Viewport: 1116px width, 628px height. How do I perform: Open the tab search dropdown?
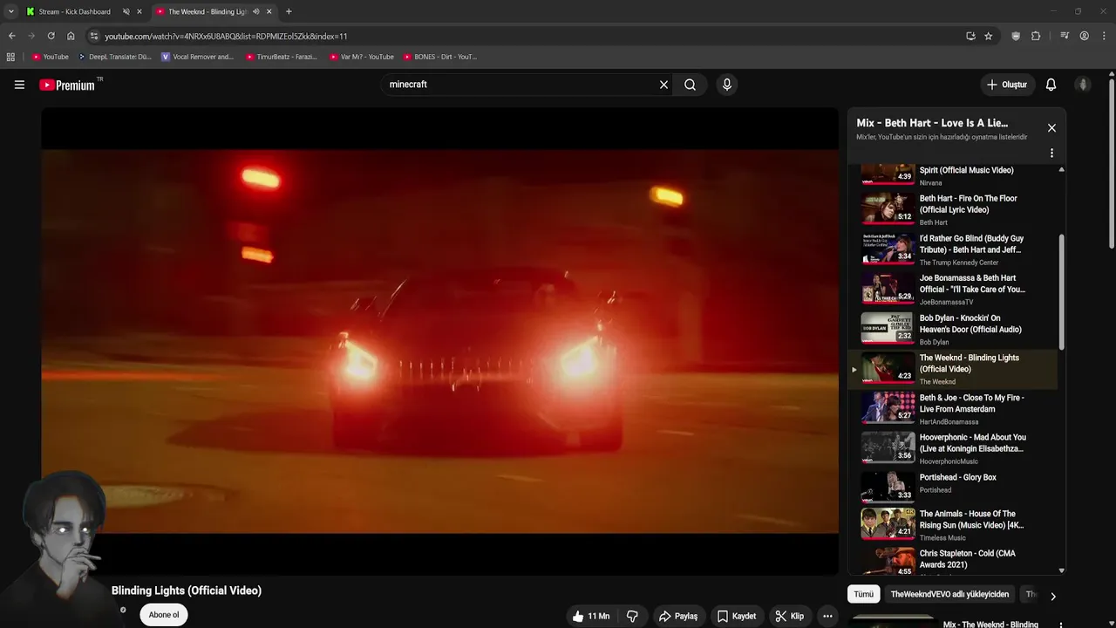click(x=10, y=11)
